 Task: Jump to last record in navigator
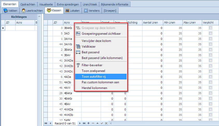(84, 123)
